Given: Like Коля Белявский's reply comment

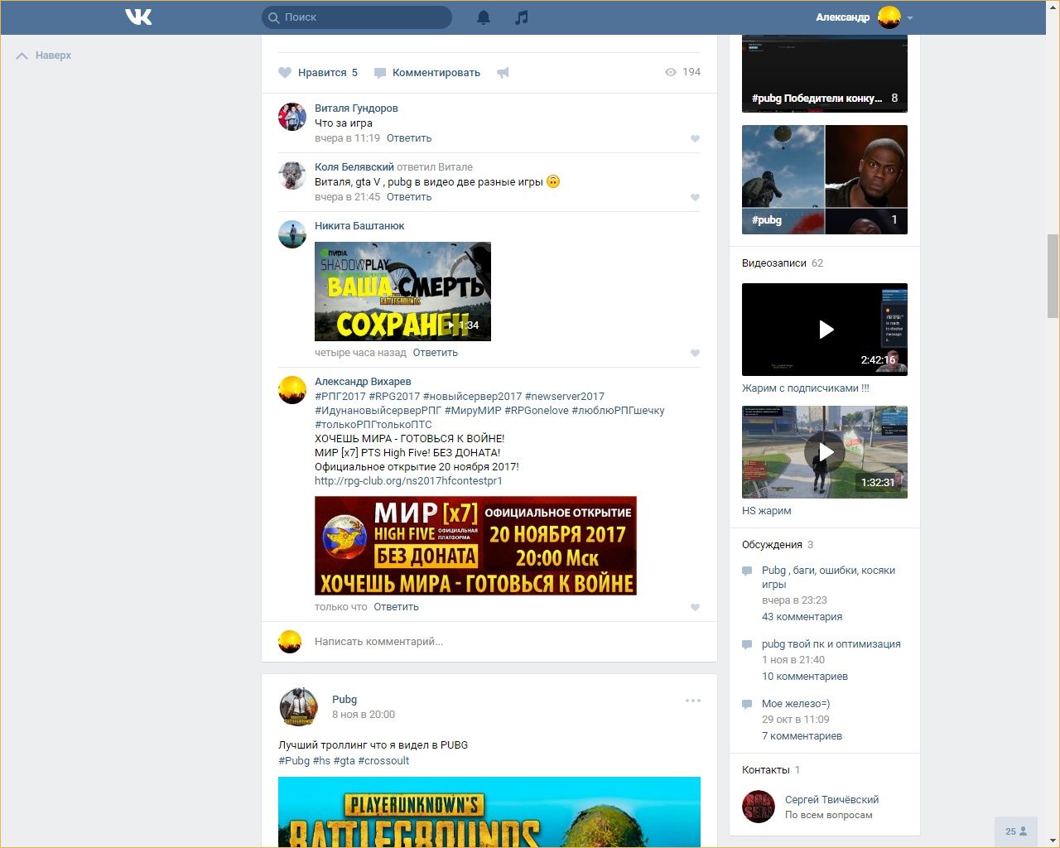Looking at the screenshot, I should click(x=696, y=198).
